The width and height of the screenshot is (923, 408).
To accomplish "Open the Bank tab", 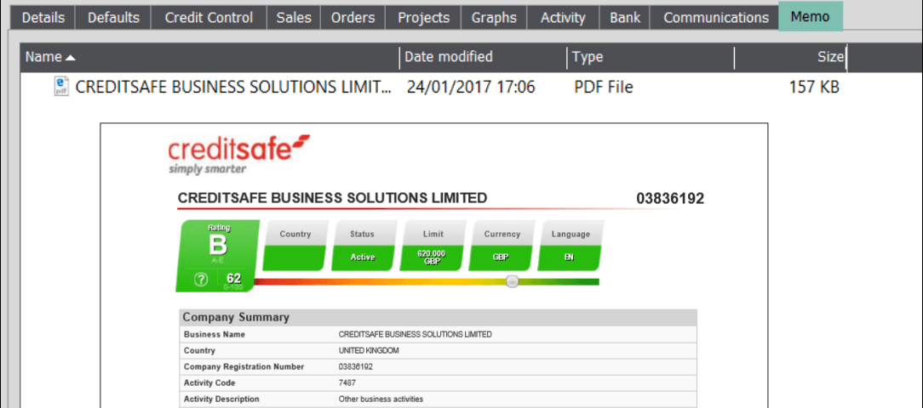I will point(625,18).
